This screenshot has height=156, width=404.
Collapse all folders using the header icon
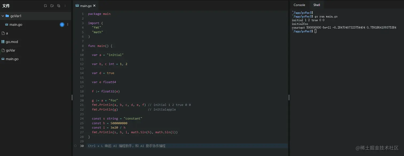click(x=59, y=6)
